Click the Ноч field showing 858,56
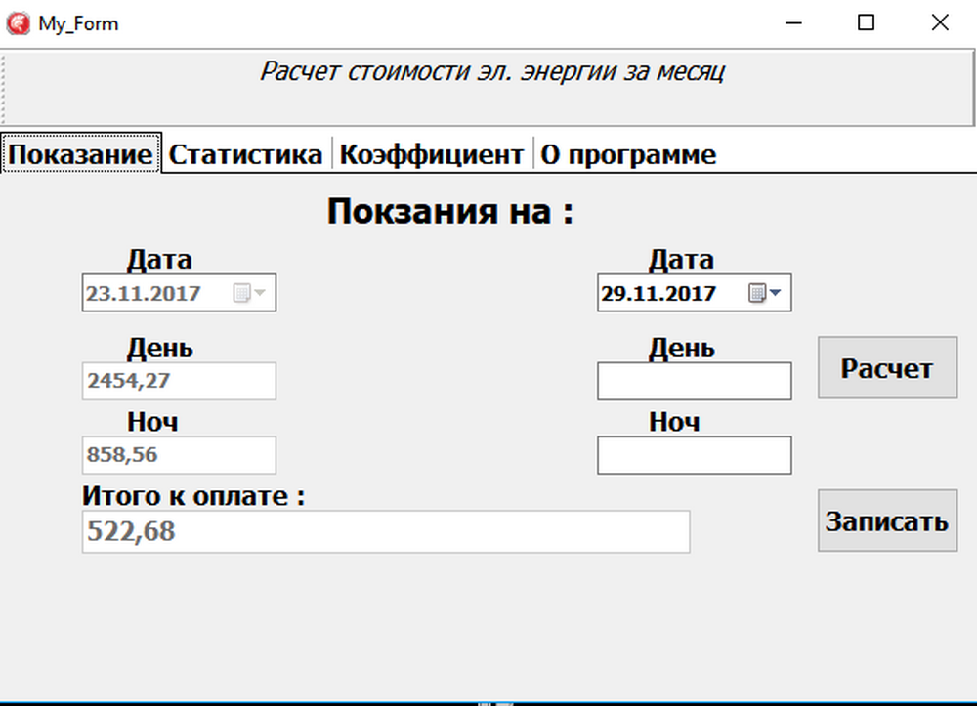The height and width of the screenshot is (706, 977). pos(179,455)
